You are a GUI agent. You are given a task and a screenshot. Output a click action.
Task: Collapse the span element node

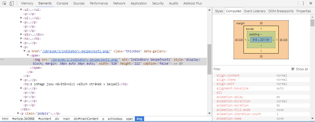[28, 55]
